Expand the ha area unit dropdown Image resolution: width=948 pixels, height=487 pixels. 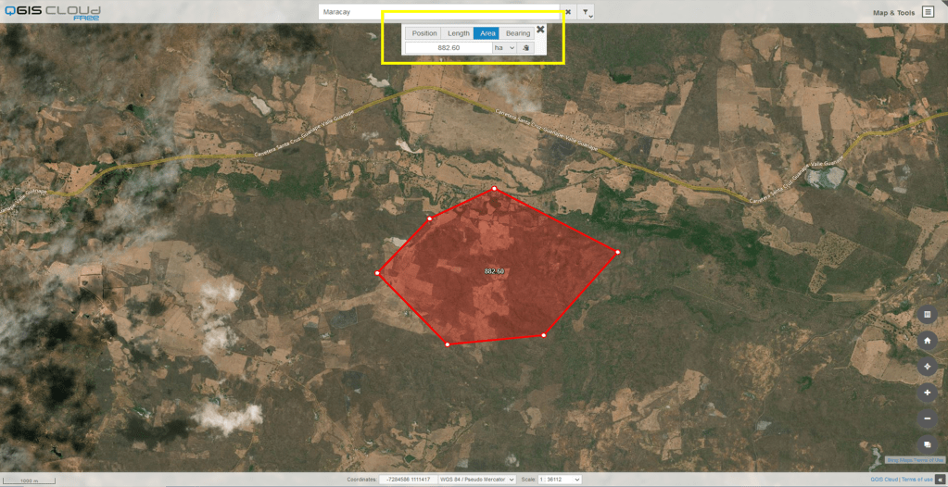tap(504, 47)
